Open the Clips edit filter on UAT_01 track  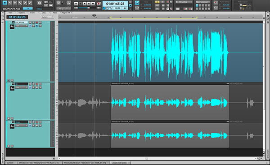pos(22,26)
